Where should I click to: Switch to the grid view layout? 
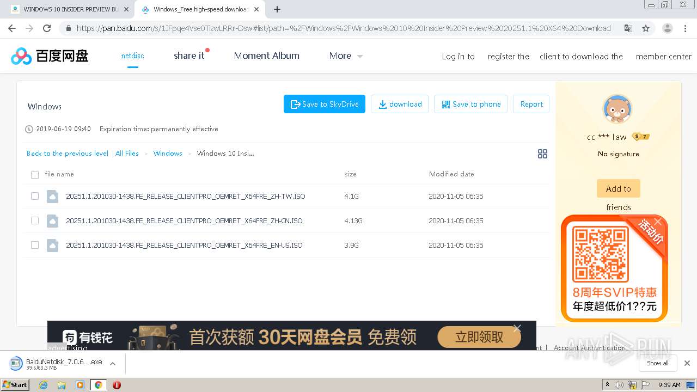pyautogui.click(x=542, y=154)
